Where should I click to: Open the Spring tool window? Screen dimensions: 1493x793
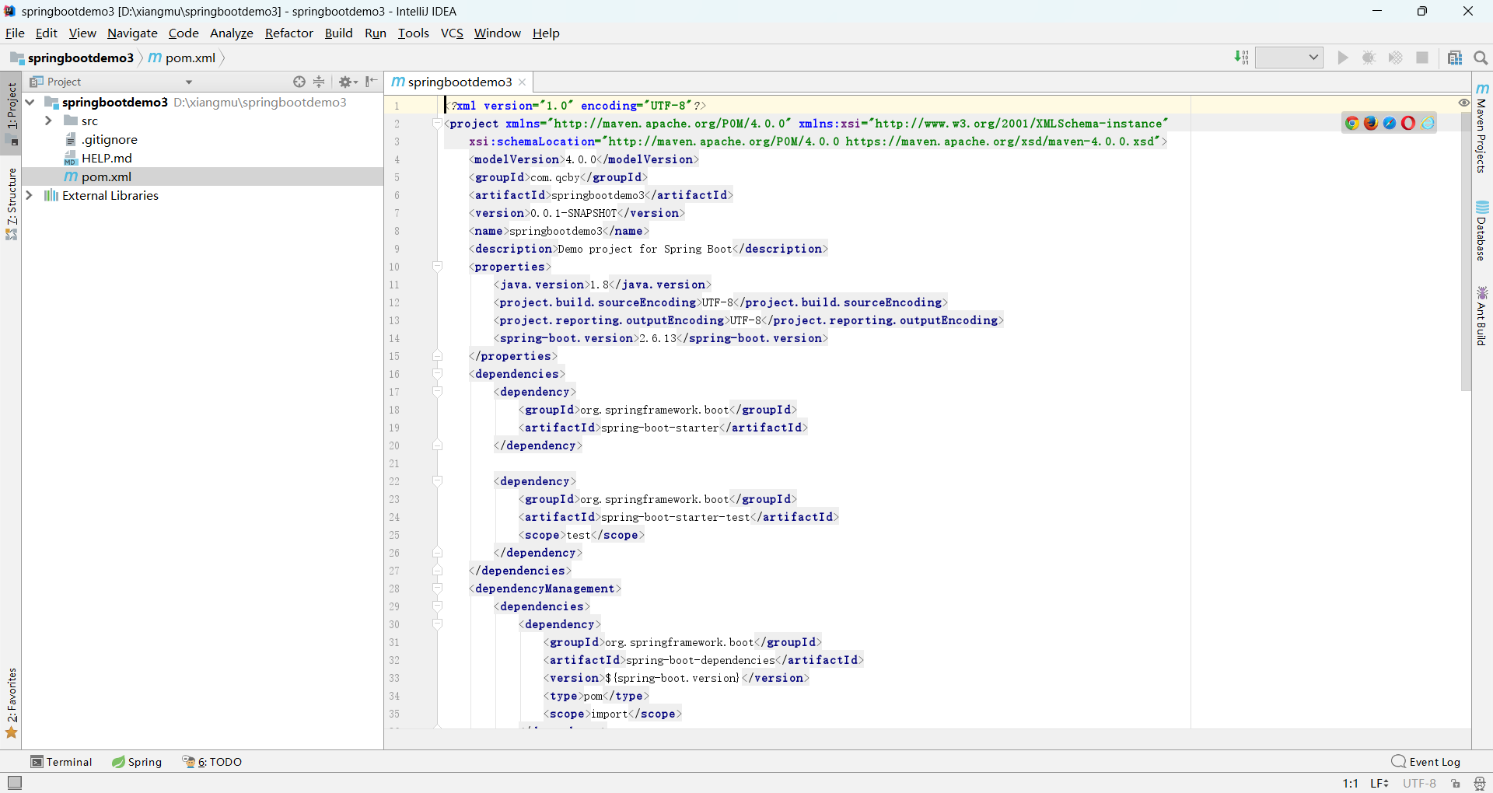click(137, 762)
